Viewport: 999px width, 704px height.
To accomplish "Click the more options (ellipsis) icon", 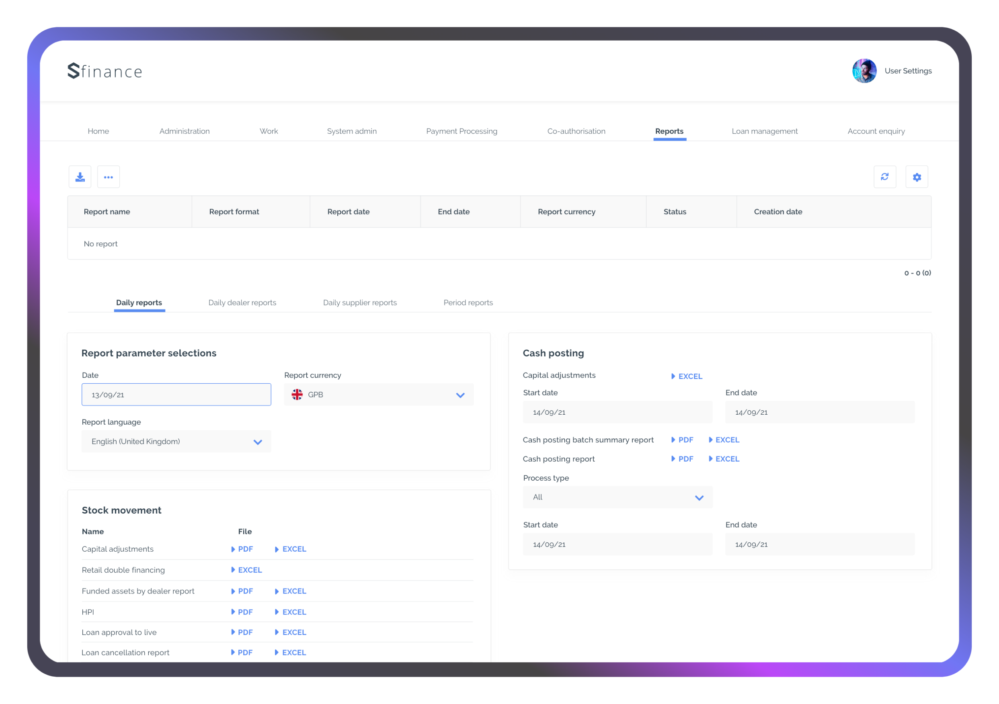I will pyautogui.click(x=108, y=177).
